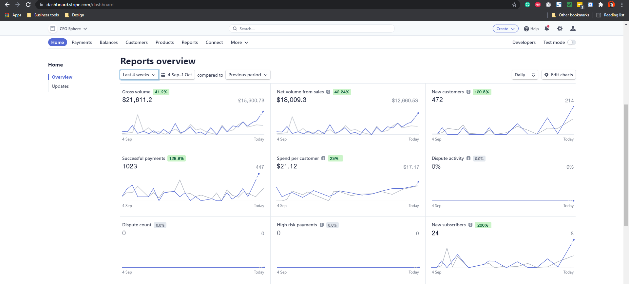Expand the Last 4 weeks dropdown
629x284 pixels.
(x=139, y=75)
